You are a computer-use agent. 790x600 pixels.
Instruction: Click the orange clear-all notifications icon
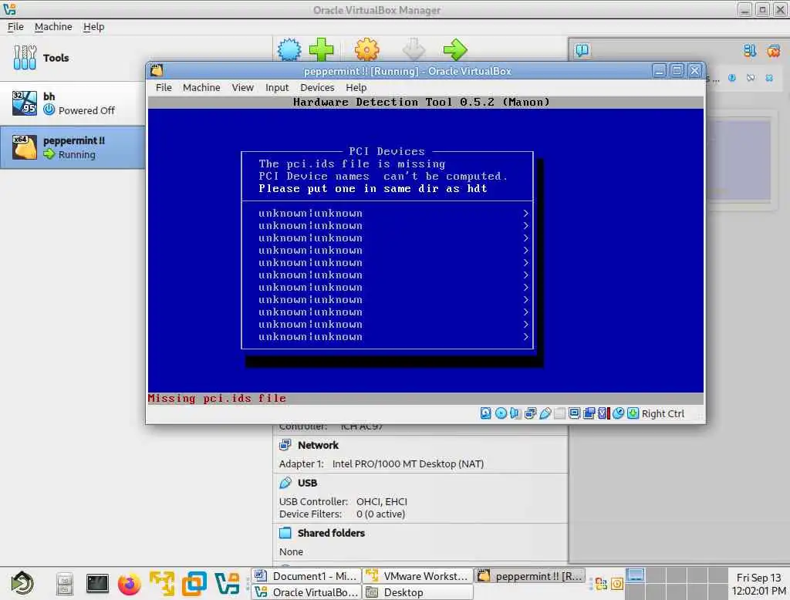click(x=773, y=50)
